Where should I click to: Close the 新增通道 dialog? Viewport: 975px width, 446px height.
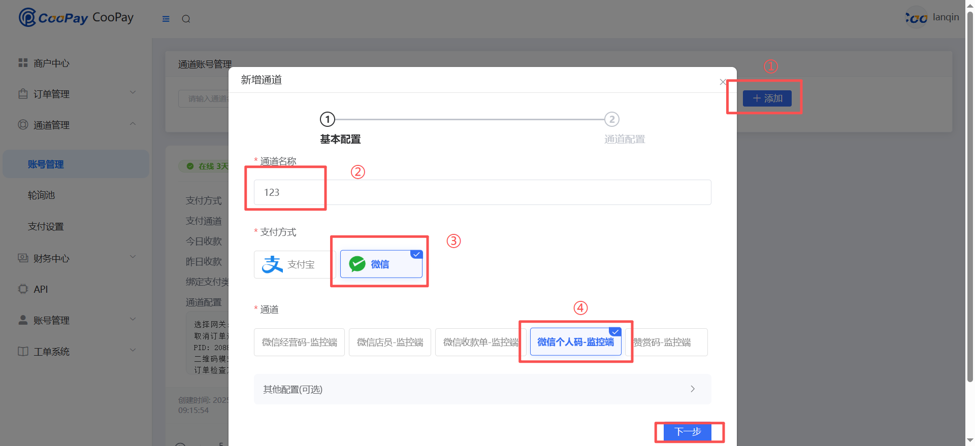click(723, 82)
